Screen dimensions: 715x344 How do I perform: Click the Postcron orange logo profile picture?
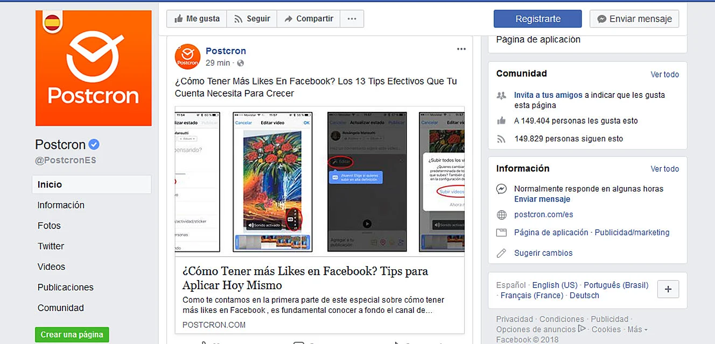pyautogui.click(x=93, y=68)
